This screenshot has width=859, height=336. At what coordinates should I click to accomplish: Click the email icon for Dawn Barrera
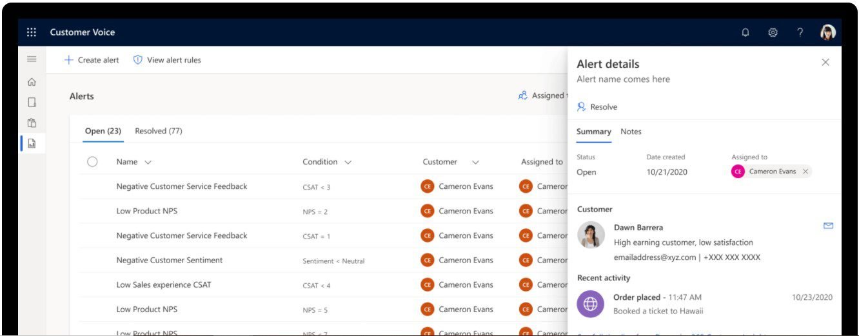click(828, 226)
